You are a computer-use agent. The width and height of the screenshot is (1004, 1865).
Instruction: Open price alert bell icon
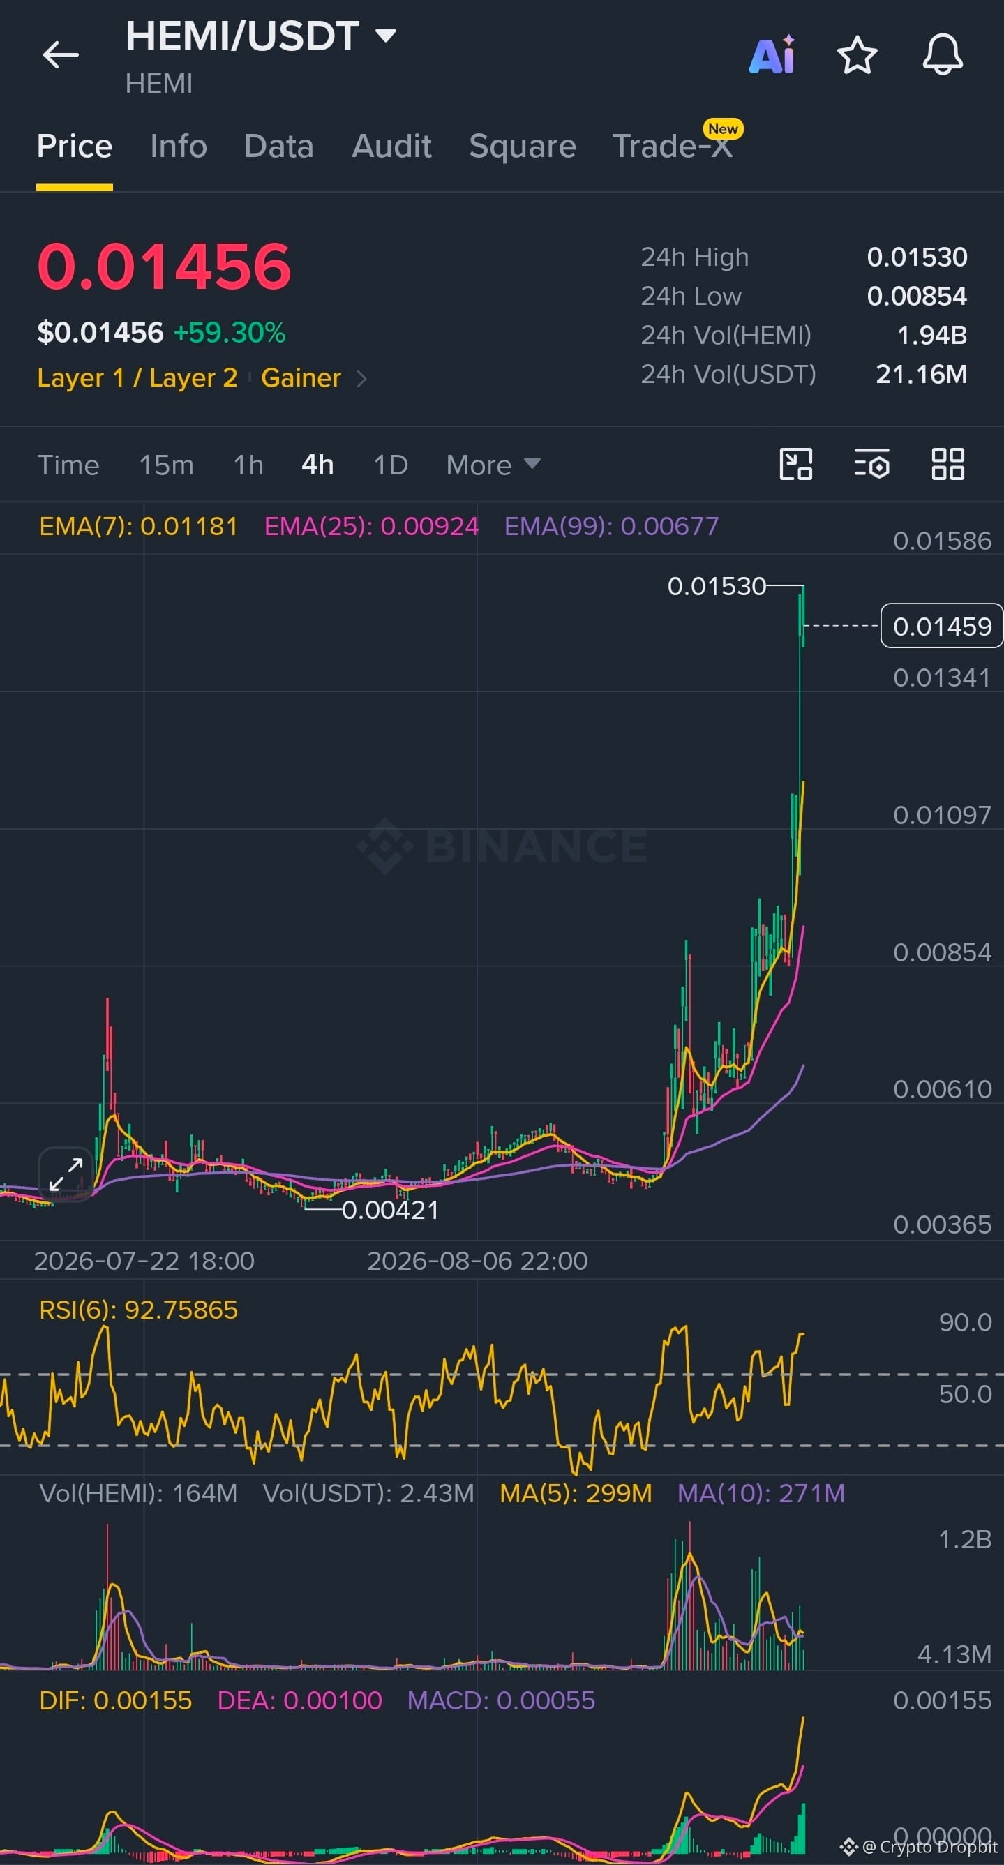tap(943, 55)
